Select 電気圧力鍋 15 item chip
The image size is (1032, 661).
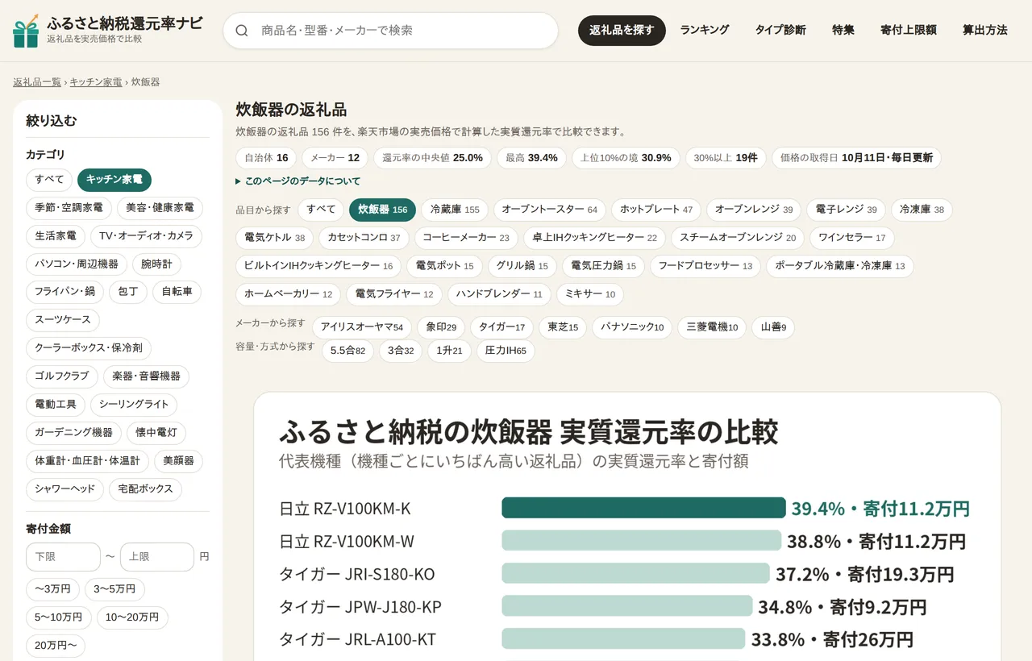pos(604,266)
